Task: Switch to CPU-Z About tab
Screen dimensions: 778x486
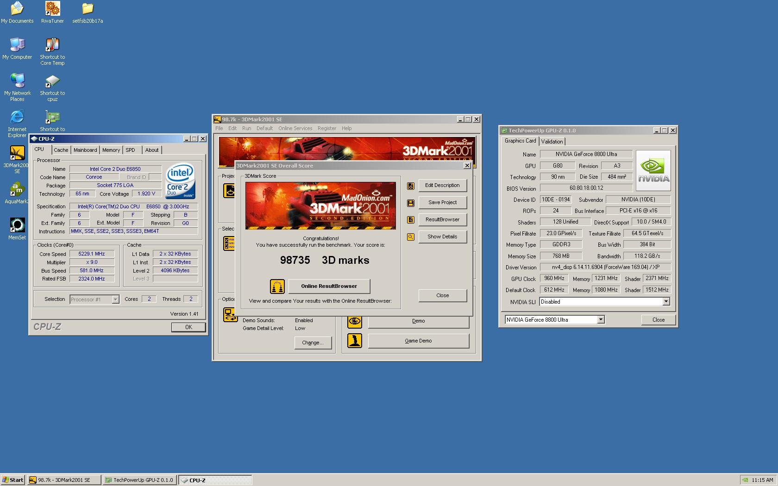Action: [152, 150]
